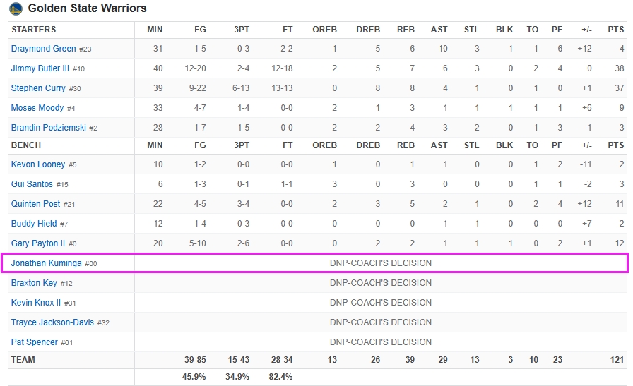633x386 pixels.
Task: Click Kevin Knox II name link
Action: point(36,303)
